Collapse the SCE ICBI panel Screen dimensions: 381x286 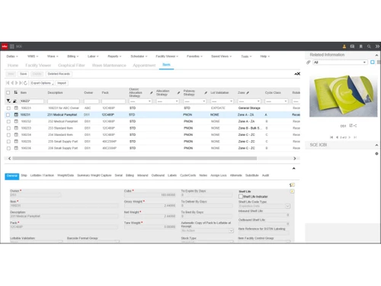click(x=376, y=145)
